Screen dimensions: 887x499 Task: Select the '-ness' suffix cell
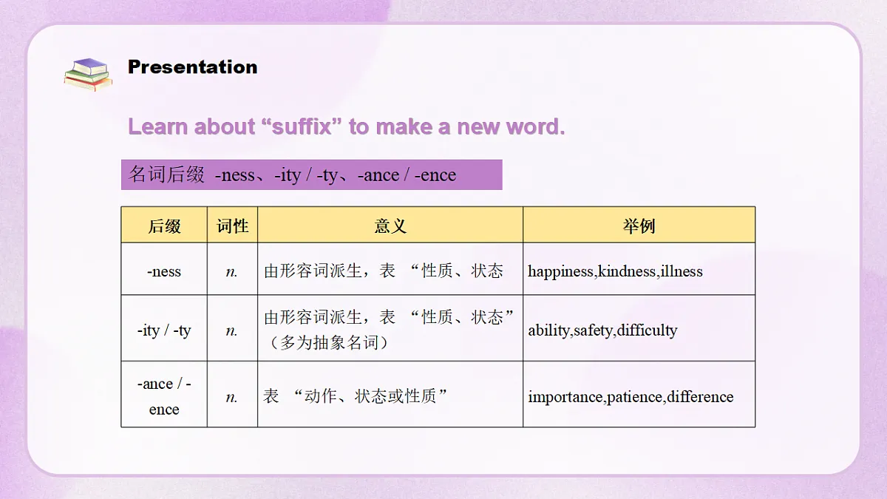coord(164,270)
